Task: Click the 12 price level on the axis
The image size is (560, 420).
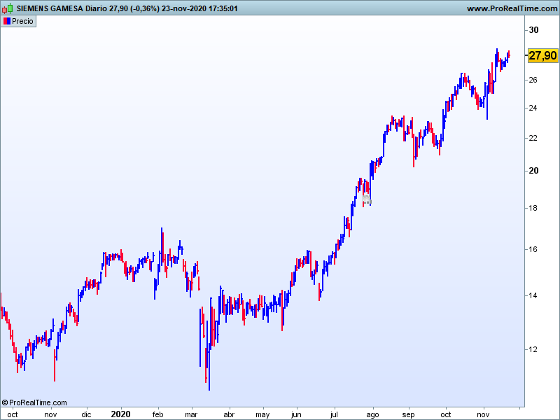Action: coord(533,349)
